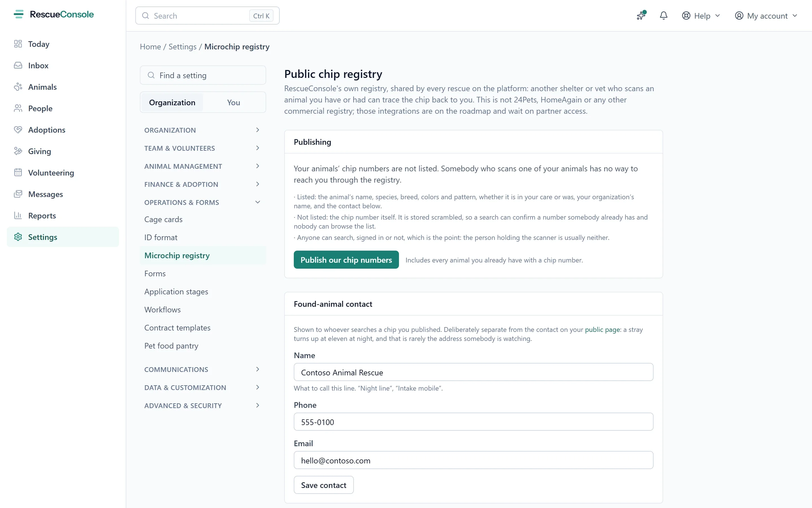
Task: Go to Home in the breadcrumb
Action: coord(150,47)
